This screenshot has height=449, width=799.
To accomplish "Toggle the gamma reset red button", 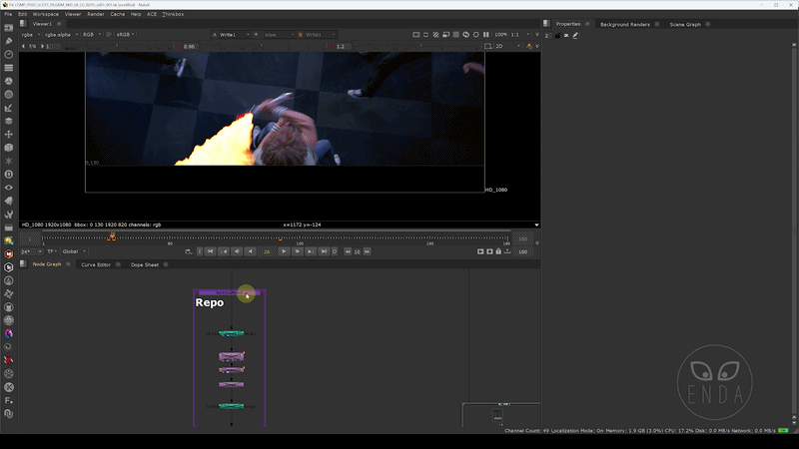I will pyautogui.click(x=331, y=46).
